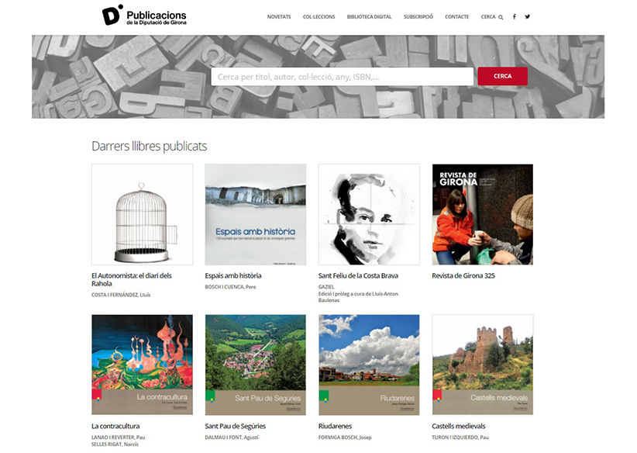The image size is (637, 453).
Task: Click the Riudarenes title link
Action: click(335, 426)
